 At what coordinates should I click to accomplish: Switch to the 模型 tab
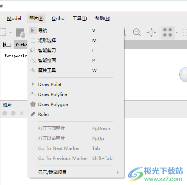tap(7, 45)
